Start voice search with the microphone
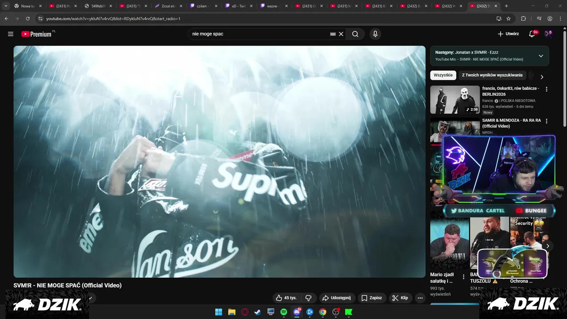Viewport: 567px width, 319px height. [x=375, y=34]
